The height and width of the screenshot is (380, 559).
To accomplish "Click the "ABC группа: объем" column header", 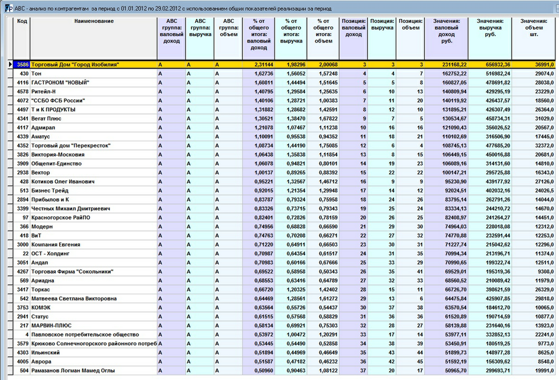I will [228, 38].
